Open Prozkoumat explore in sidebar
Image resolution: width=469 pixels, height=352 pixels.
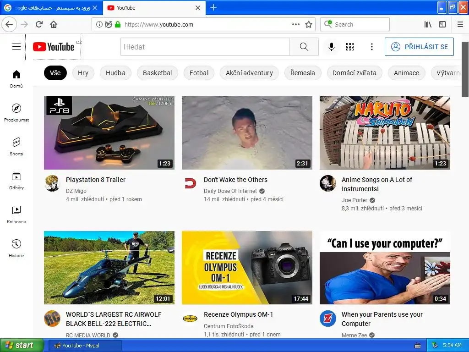click(16, 113)
